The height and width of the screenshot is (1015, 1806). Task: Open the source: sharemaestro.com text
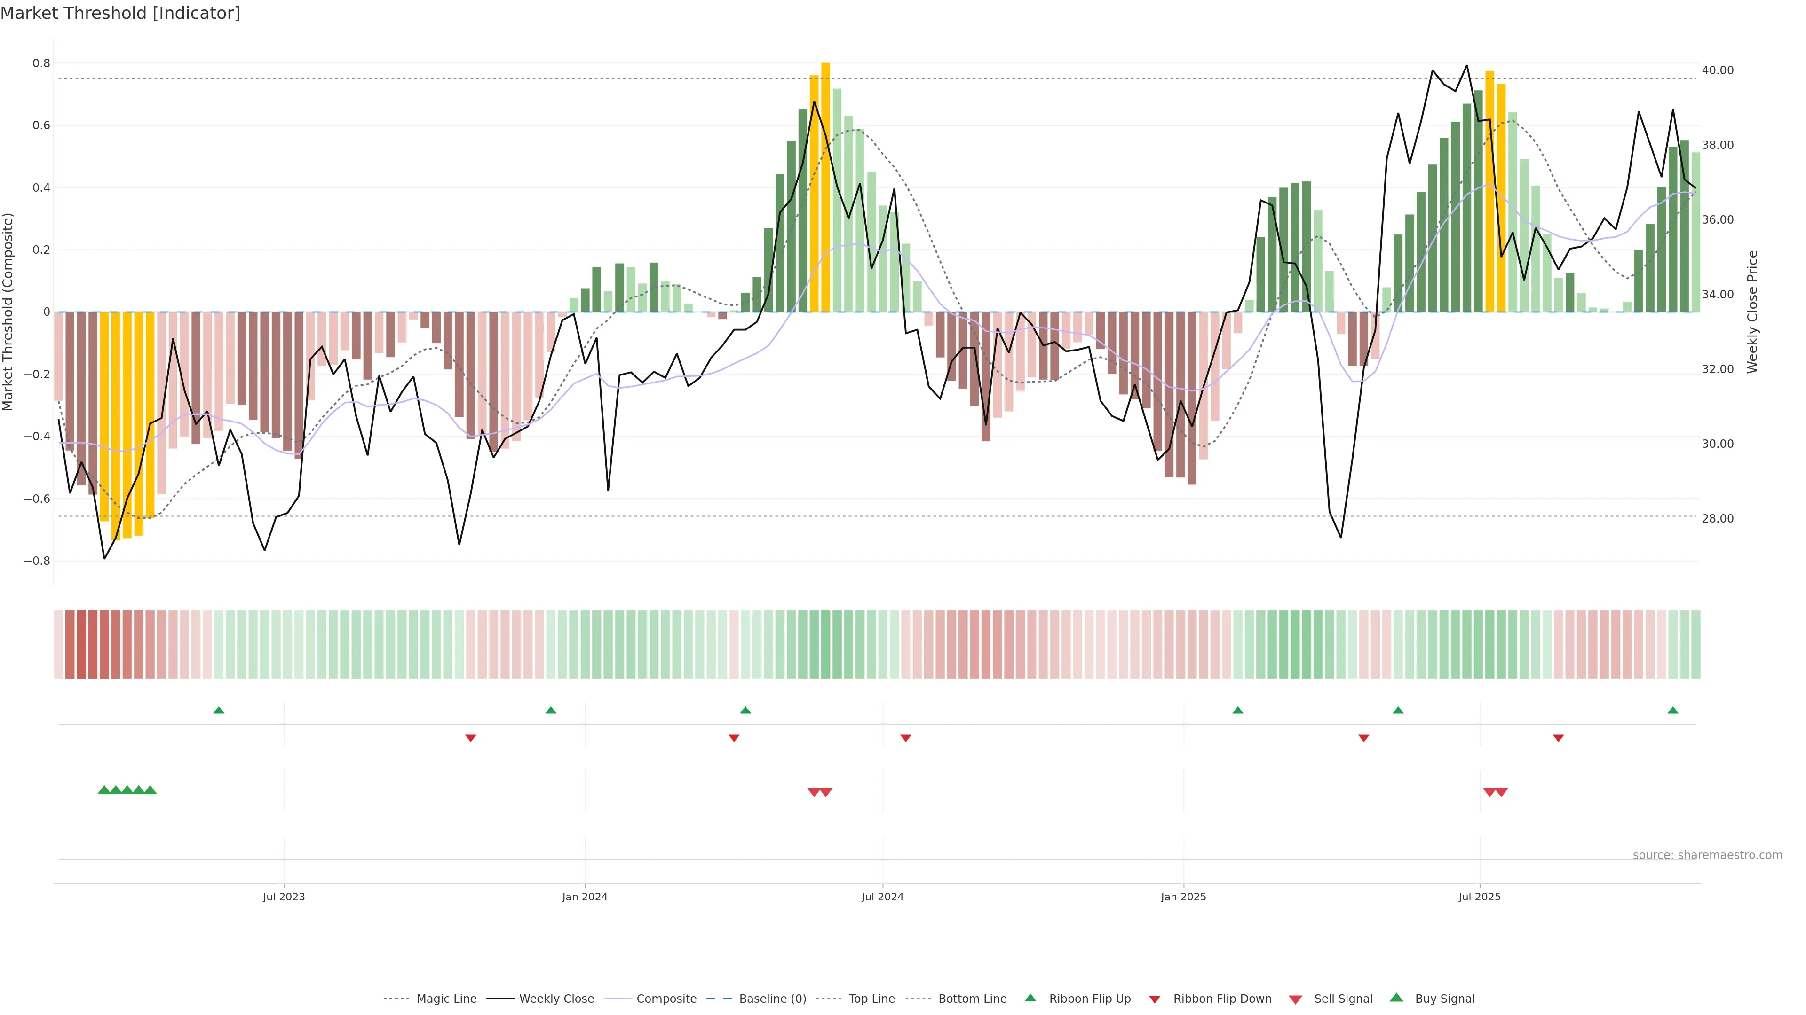coord(1707,855)
